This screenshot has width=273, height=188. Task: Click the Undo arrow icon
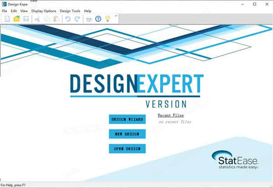[68, 19]
